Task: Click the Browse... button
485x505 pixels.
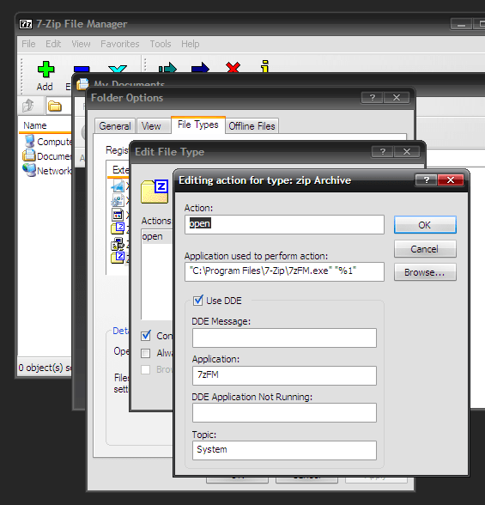Action: click(x=425, y=272)
